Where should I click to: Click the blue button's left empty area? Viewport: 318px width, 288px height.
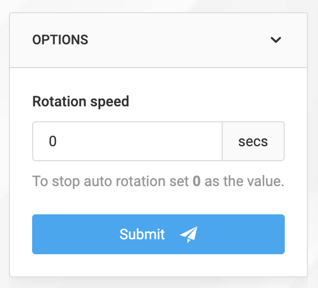(x=75, y=234)
